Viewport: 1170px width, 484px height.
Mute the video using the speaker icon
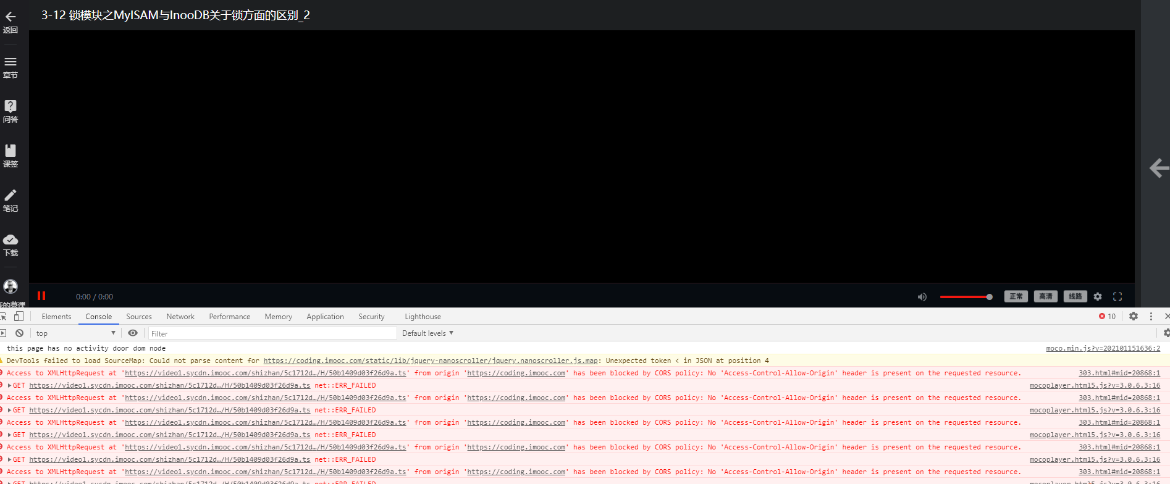pyautogui.click(x=922, y=297)
